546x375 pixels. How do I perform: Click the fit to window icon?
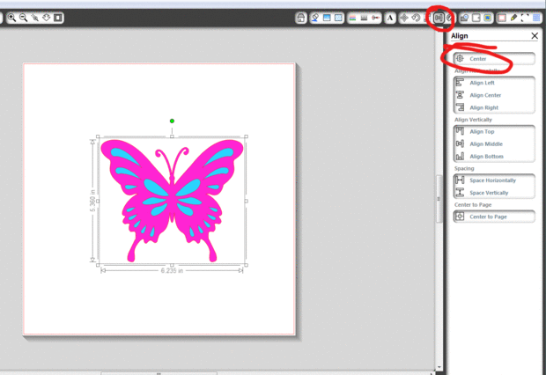tap(58, 18)
